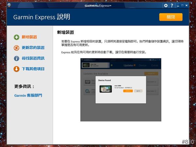
Task: Click the orange download arrow icon for 下載其他項目
Action: [17, 69]
